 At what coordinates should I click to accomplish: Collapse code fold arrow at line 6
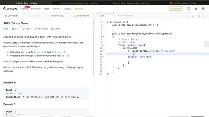104,36
